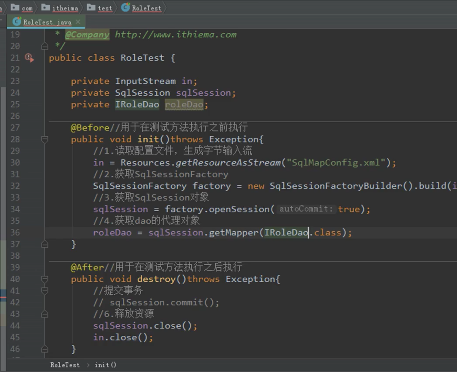Click the "SqlMapConfig.xml" string literal
Image resolution: width=457 pixels, height=372 pixels.
pos(336,162)
